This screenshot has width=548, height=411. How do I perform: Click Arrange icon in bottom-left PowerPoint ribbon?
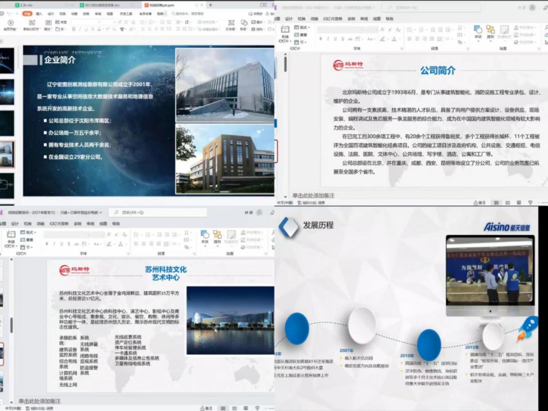(x=217, y=235)
